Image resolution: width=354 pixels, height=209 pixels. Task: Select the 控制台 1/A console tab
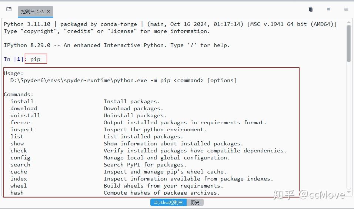pyautogui.click(x=32, y=11)
